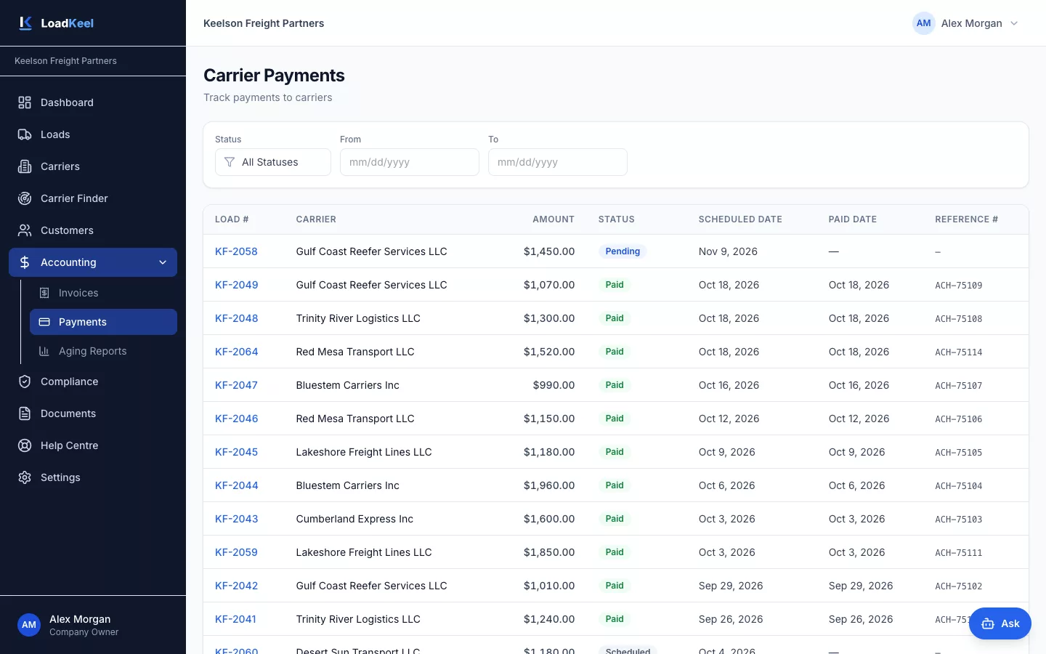Open load KF-2058 link
The width and height of the screenshot is (1046, 654).
(x=236, y=251)
